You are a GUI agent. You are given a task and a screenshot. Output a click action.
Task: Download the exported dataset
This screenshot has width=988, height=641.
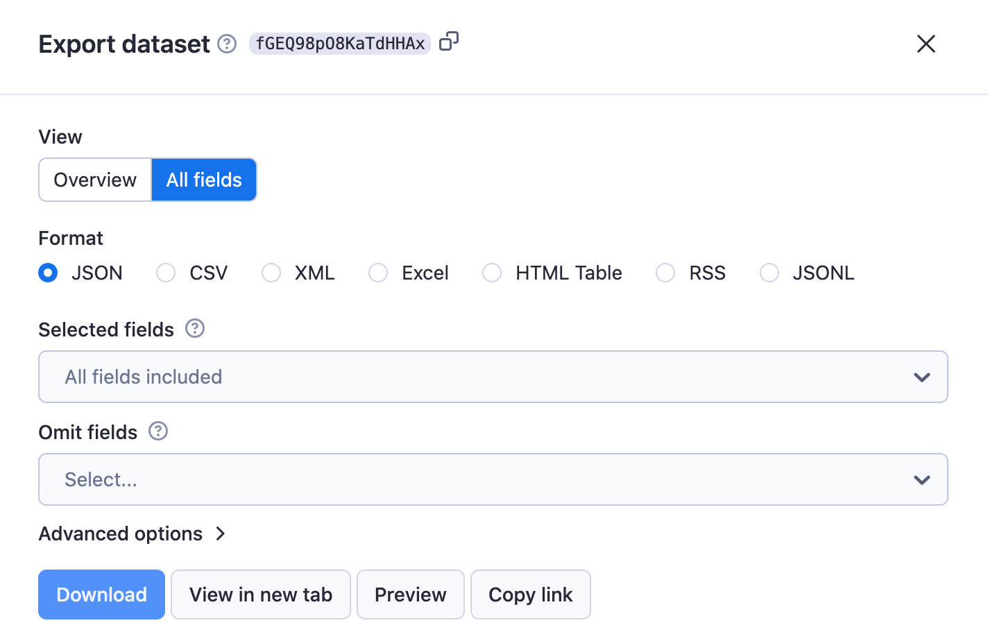(101, 594)
